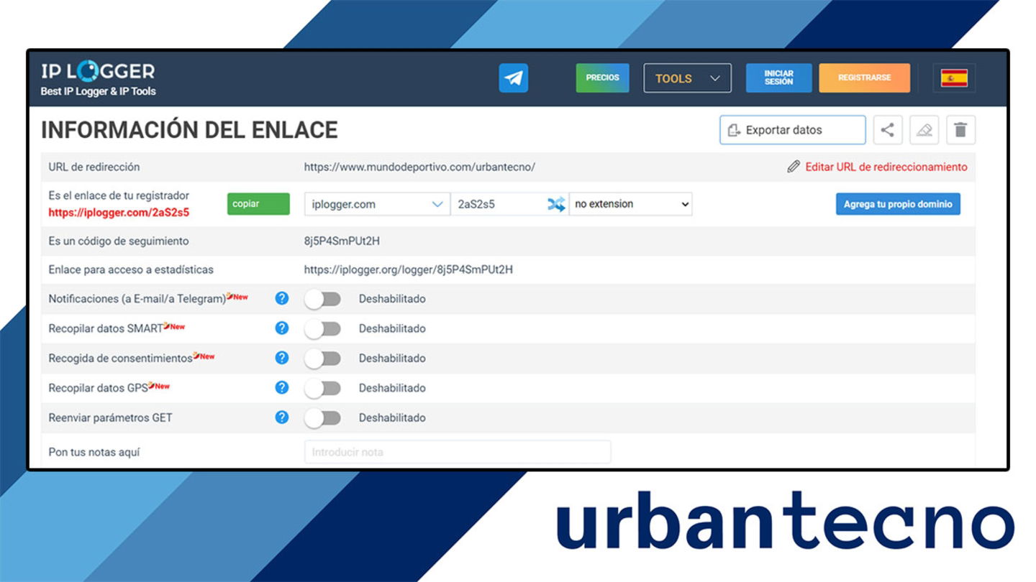Click the REGISTRARSE button

pyautogui.click(x=864, y=78)
